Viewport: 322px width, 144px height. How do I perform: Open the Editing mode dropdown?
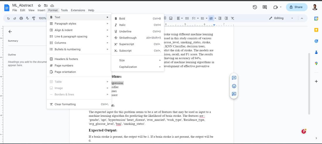coord(281,18)
